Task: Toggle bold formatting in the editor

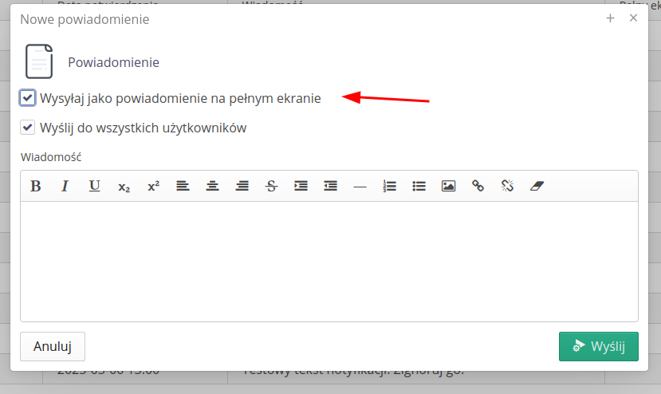Action: tap(36, 186)
